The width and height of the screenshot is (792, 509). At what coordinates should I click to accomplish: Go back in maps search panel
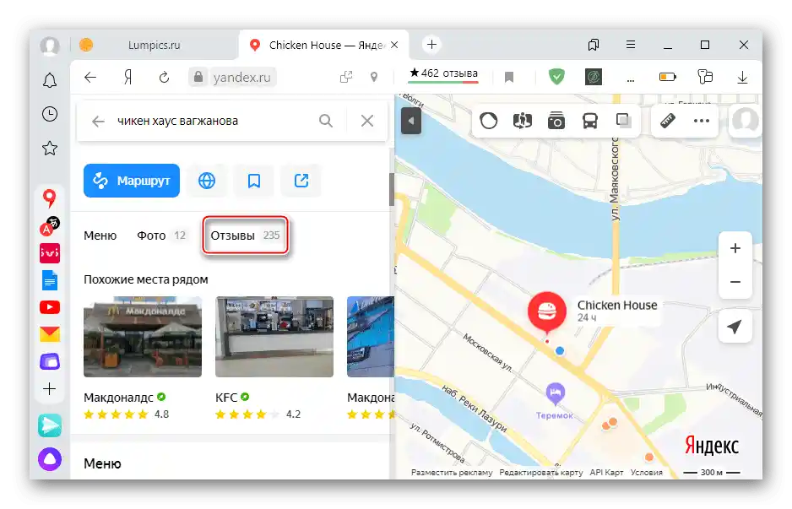click(98, 122)
